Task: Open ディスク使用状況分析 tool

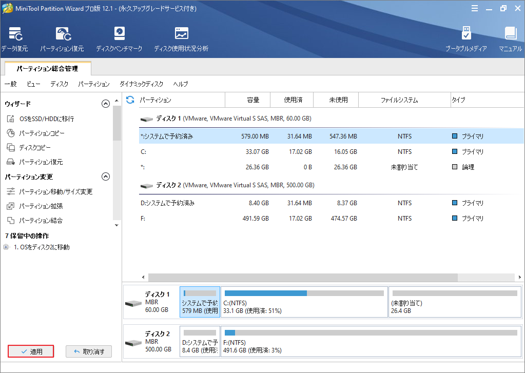Action: (181, 40)
